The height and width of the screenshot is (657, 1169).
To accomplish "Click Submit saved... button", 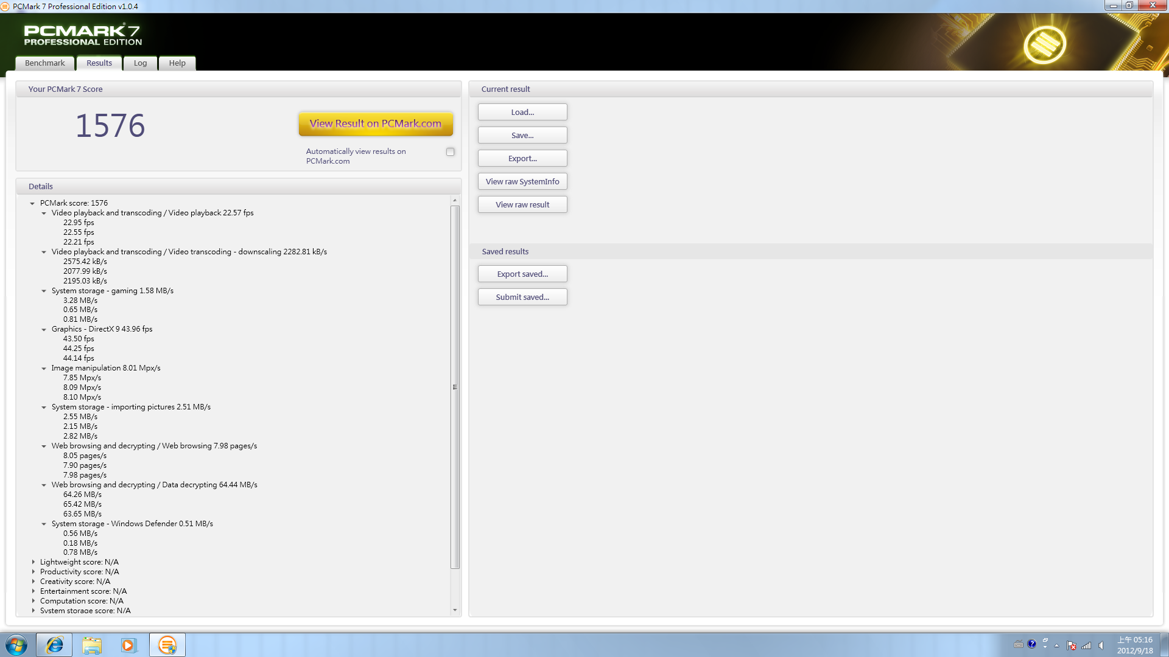I will pyautogui.click(x=522, y=297).
